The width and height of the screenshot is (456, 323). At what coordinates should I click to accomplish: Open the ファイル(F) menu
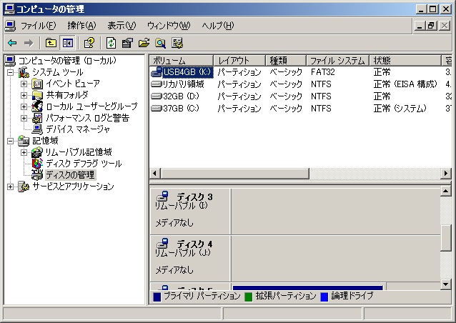[38, 26]
